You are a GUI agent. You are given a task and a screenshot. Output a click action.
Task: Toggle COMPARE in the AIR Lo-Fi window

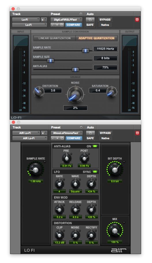74,138
